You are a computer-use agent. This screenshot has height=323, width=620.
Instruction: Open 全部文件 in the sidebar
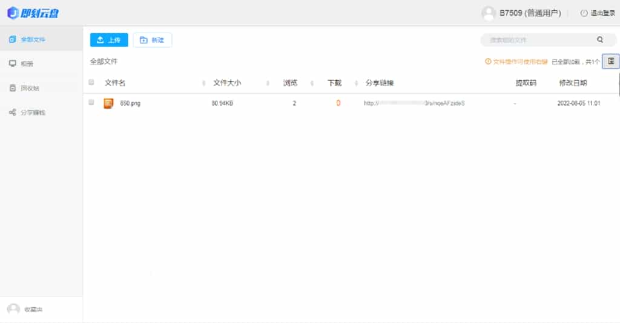41,39
